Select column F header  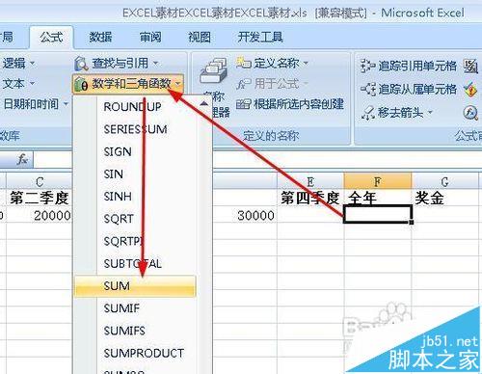(x=378, y=181)
